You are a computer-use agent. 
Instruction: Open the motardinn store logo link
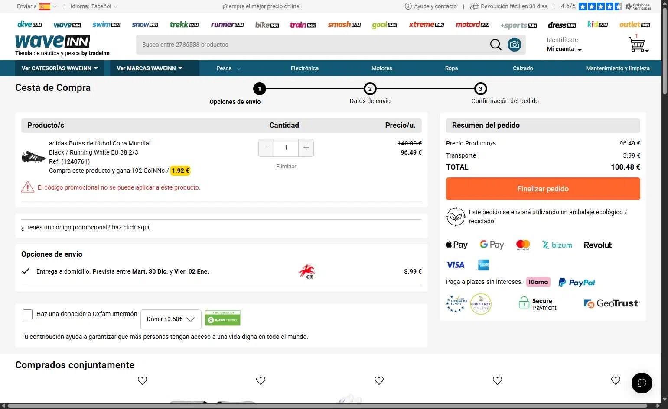pyautogui.click(x=472, y=25)
